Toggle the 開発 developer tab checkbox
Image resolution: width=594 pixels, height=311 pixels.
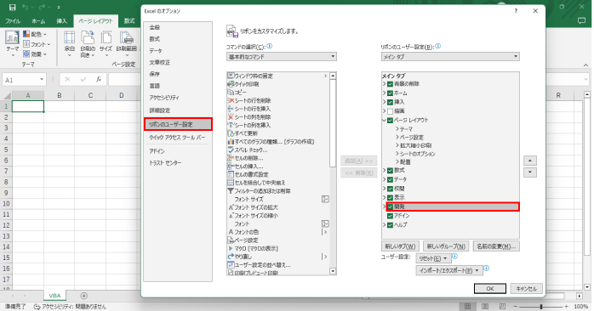pyautogui.click(x=391, y=207)
